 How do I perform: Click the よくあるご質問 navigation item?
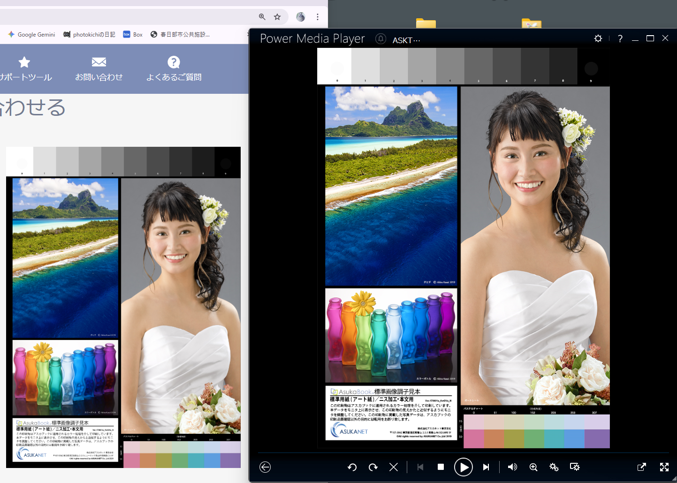174,69
